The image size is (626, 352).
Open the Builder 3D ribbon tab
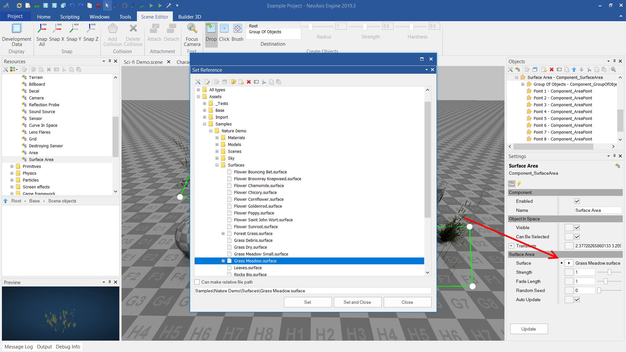click(189, 17)
